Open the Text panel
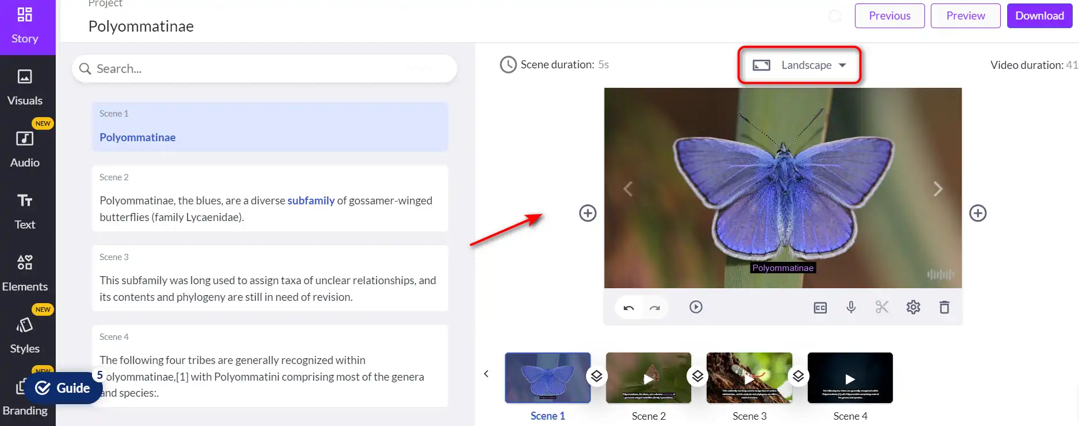Viewport: 1079px width, 426px height. click(x=25, y=212)
